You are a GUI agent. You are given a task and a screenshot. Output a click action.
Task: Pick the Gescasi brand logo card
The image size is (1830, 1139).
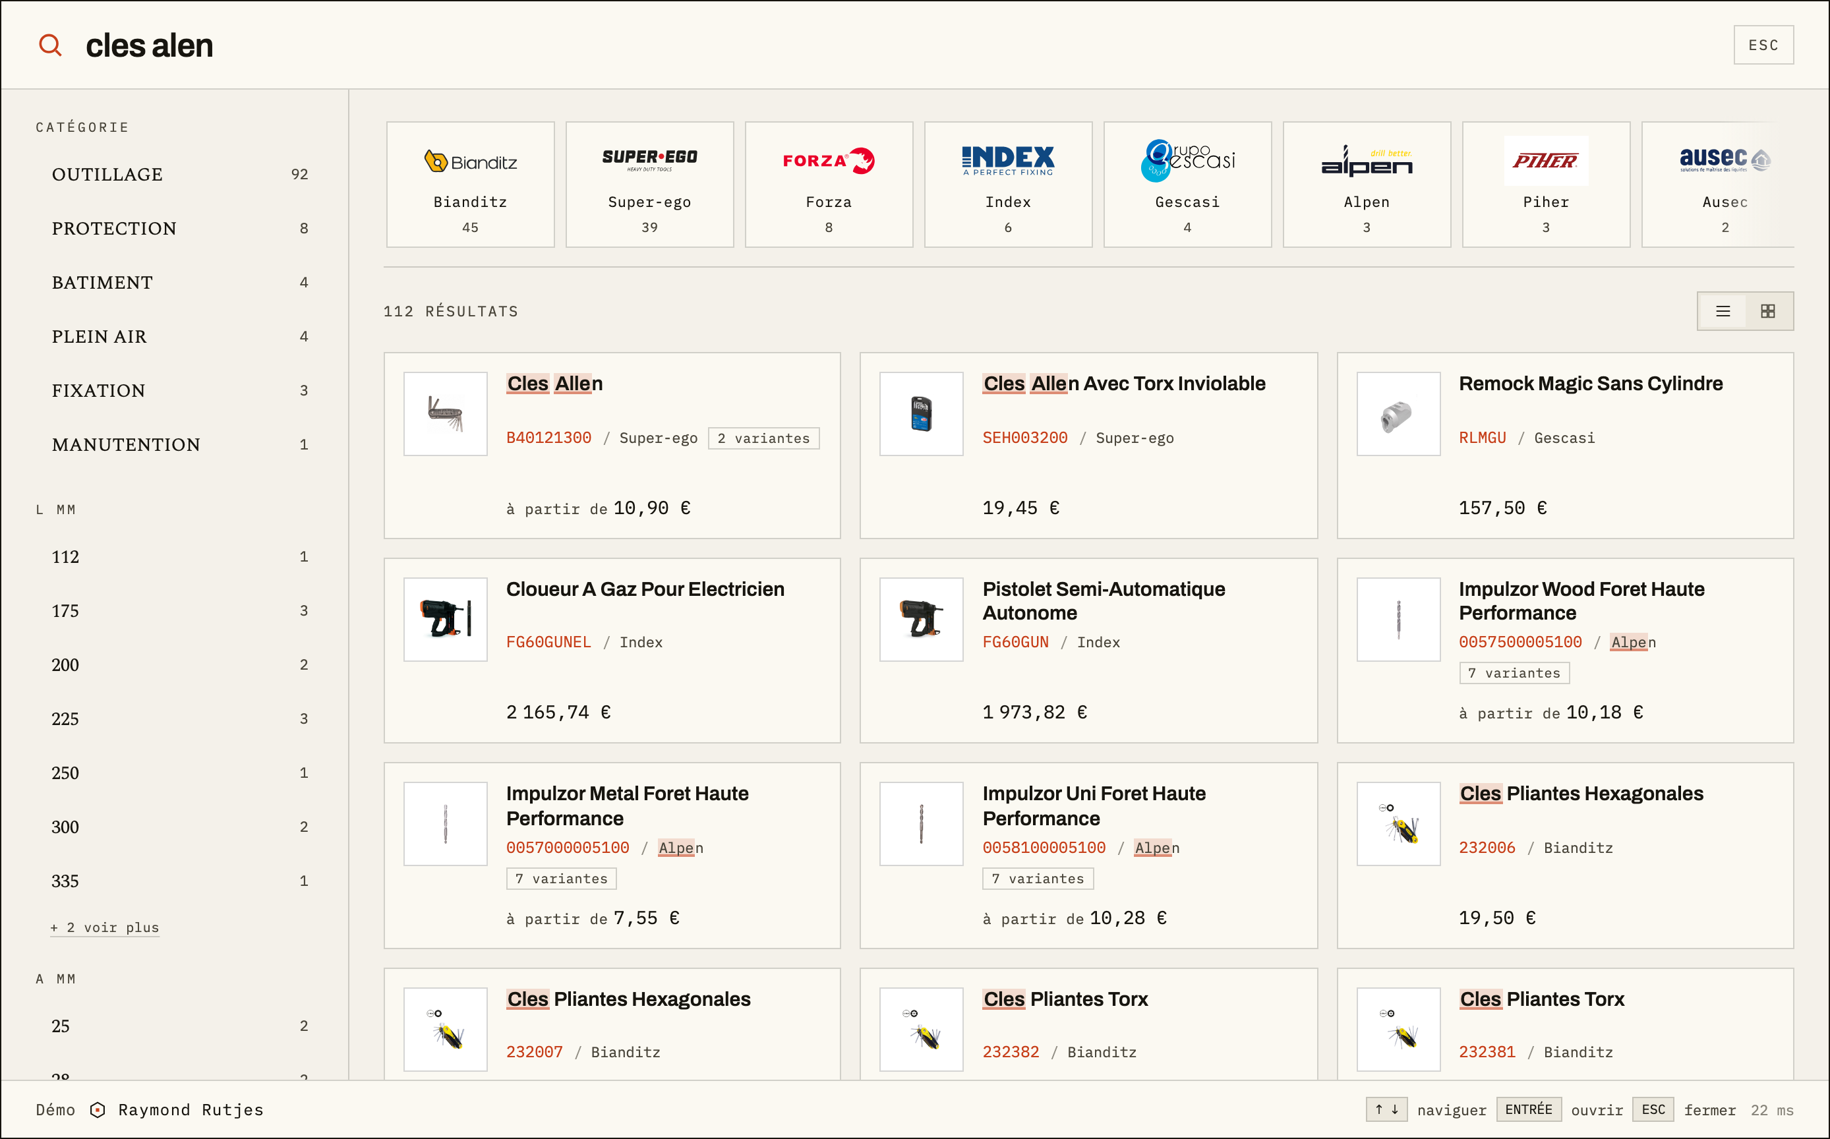click(1187, 185)
